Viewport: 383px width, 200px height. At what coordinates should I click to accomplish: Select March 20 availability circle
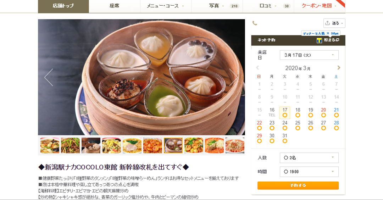[323, 115]
